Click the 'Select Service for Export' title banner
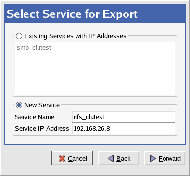Viewport: 190px width, 176px height. [95, 14]
